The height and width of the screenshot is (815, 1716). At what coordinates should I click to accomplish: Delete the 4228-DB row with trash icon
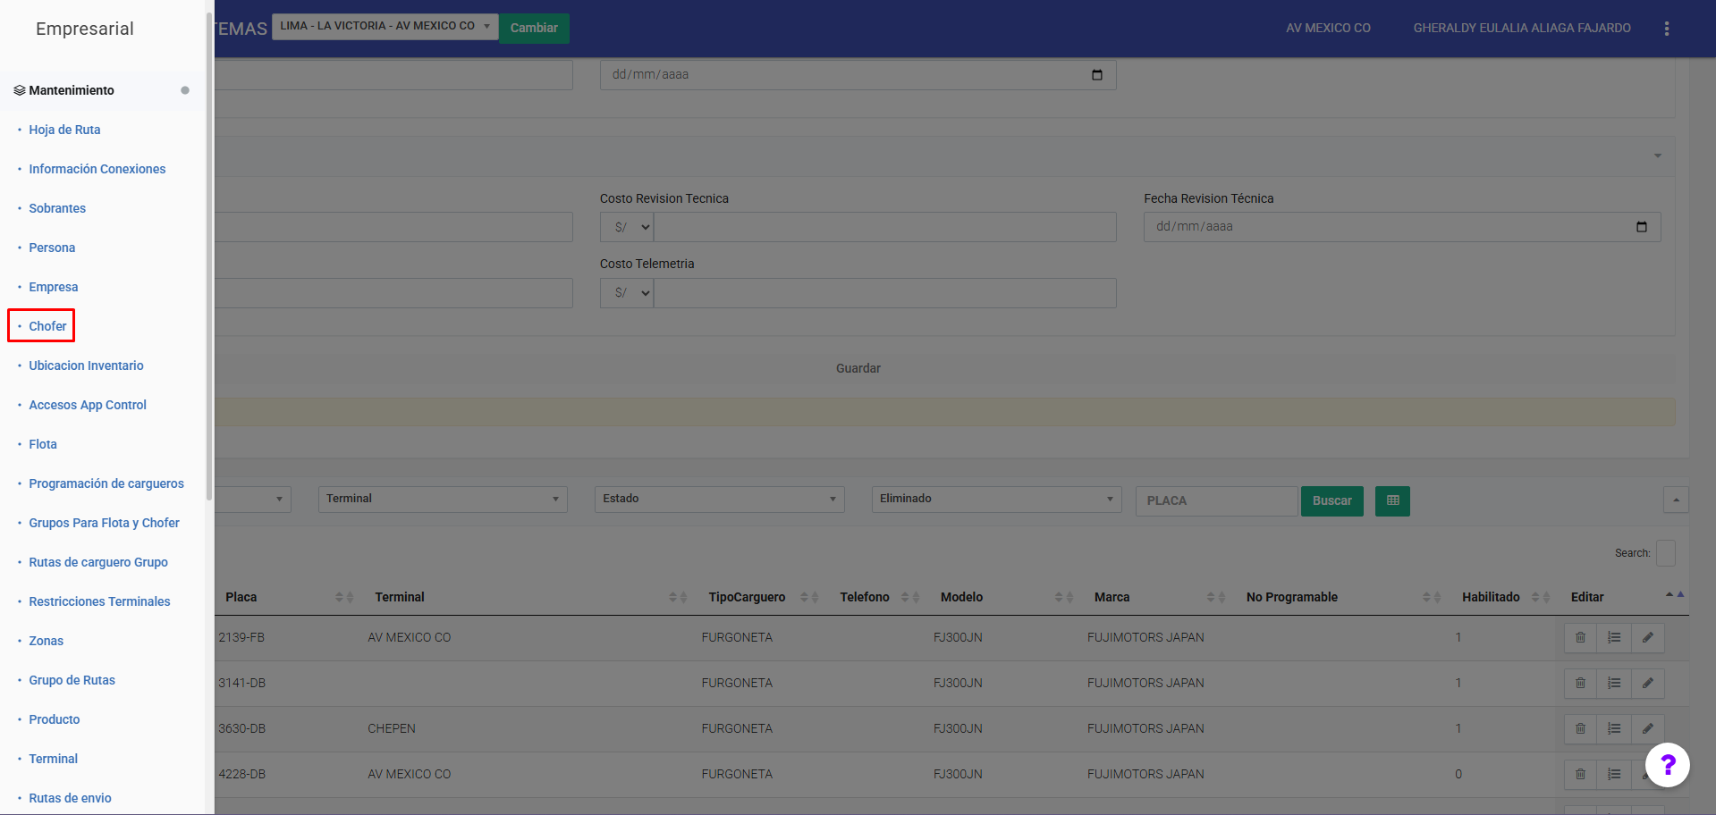pyautogui.click(x=1580, y=775)
